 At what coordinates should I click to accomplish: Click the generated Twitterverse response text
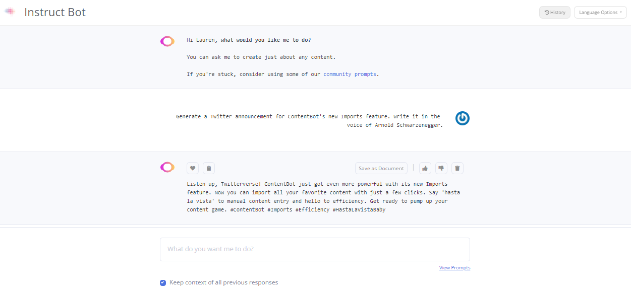click(x=323, y=197)
